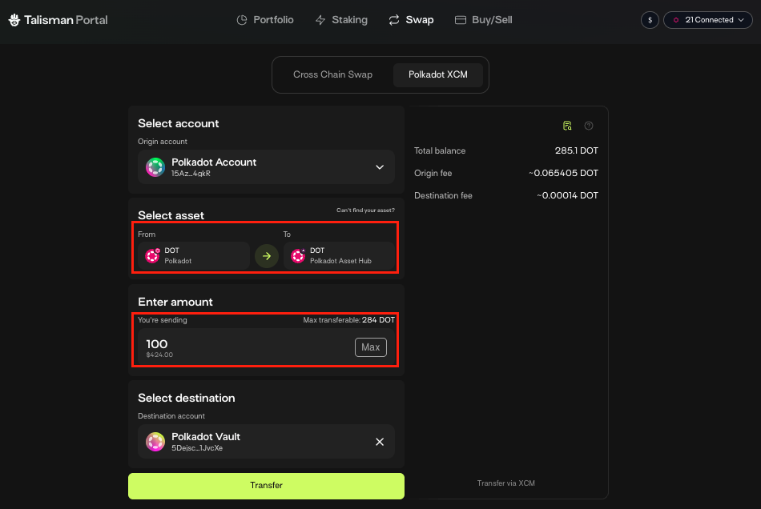Click the help question mark icon
Viewport: 761px width, 509px height.
pyautogui.click(x=589, y=126)
